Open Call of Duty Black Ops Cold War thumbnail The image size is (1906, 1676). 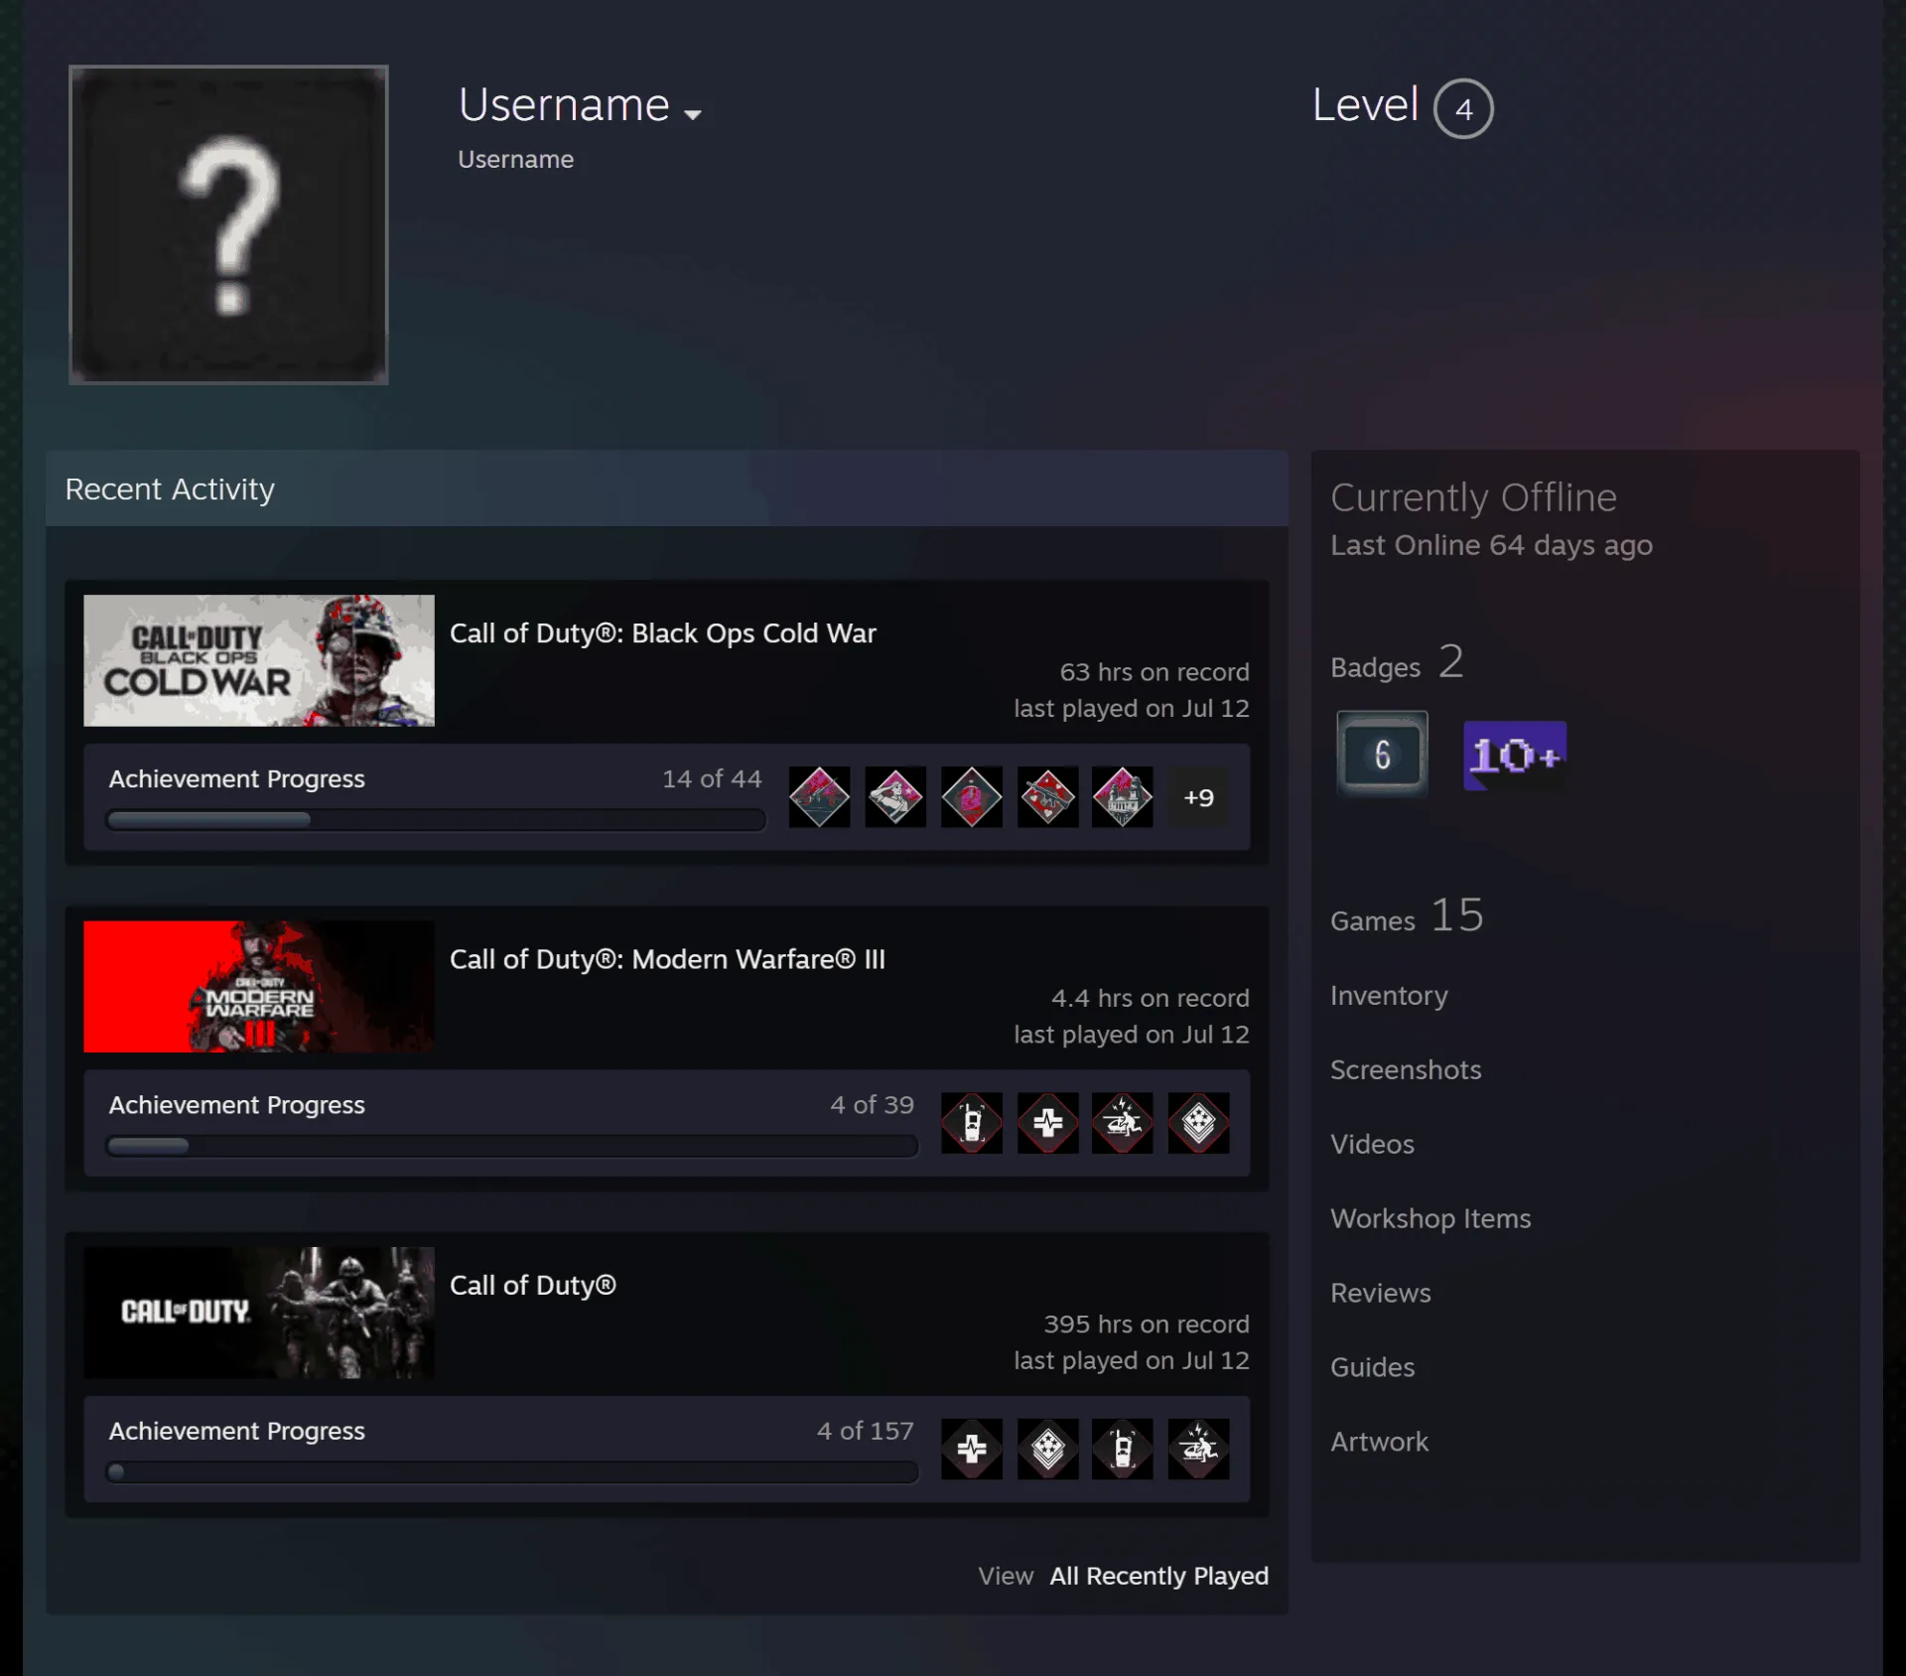(259, 660)
